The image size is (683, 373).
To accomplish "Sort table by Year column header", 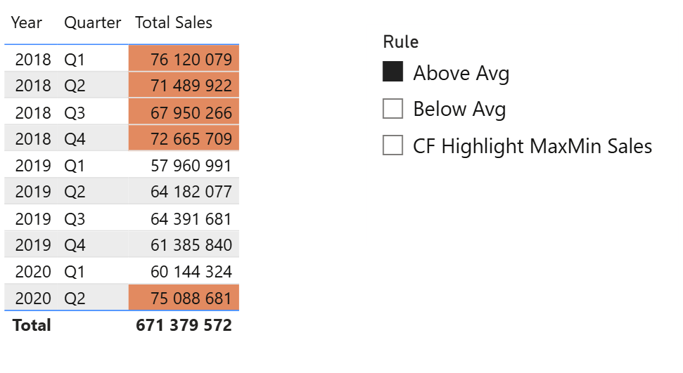I will (27, 22).
